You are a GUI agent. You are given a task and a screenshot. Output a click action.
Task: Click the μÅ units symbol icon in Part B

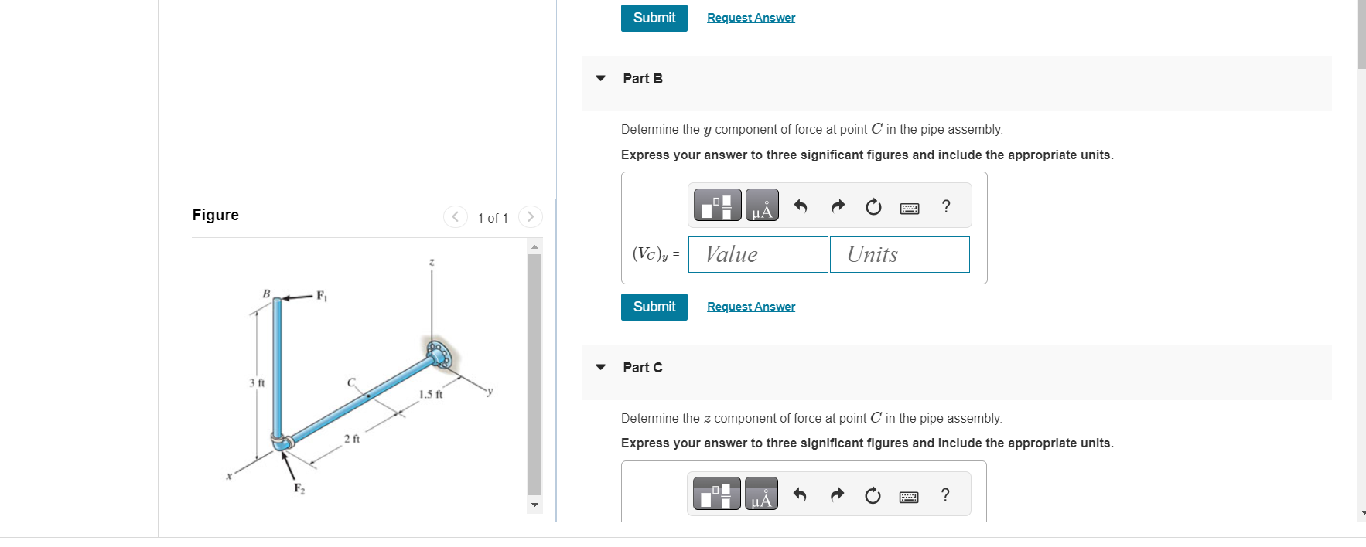[x=761, y=205]
